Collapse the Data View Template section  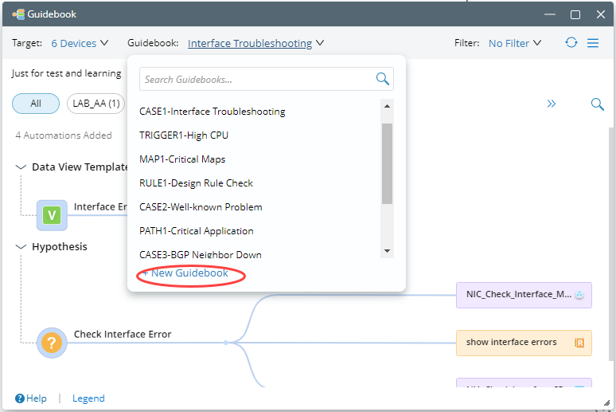[21, 167]
